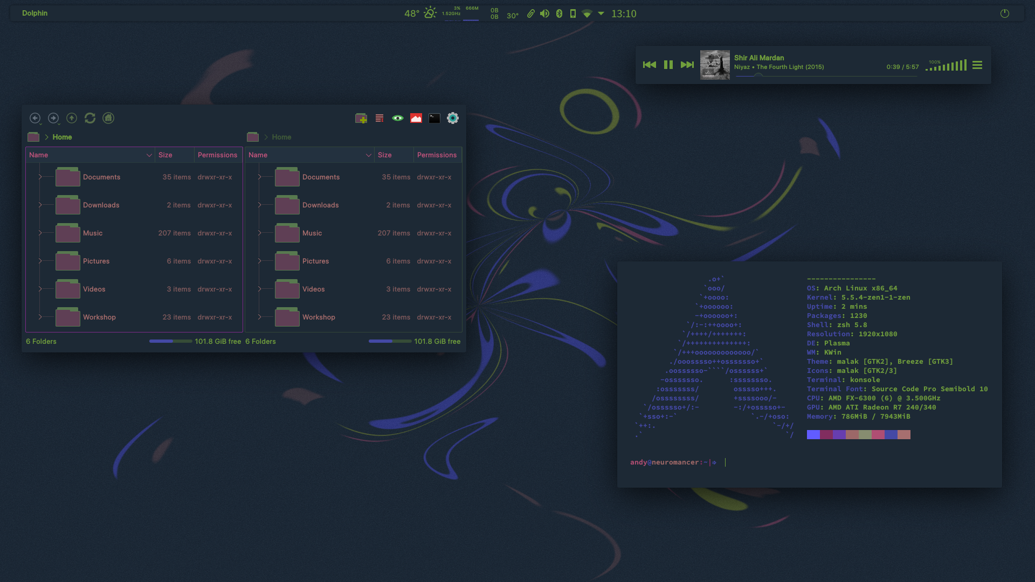Expand Documents folder in left pane
This screenshot has height=582, width=1035.
coord(40,177)
